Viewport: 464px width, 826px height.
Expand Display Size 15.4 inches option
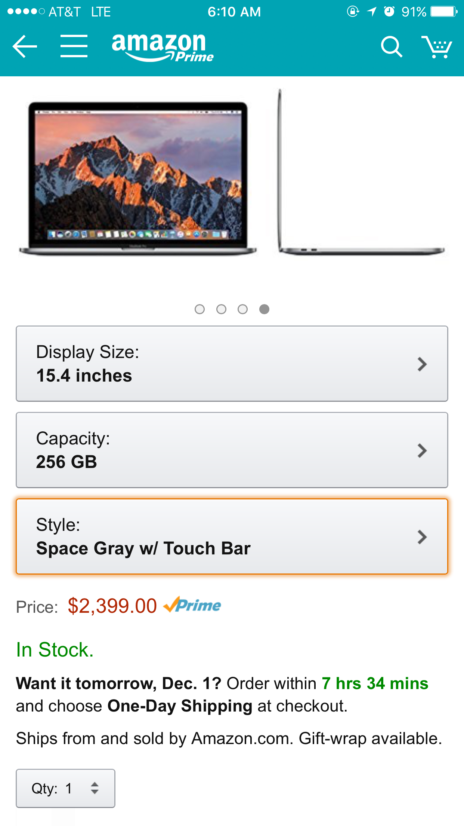pyautogui.click(x=232, y=364)
